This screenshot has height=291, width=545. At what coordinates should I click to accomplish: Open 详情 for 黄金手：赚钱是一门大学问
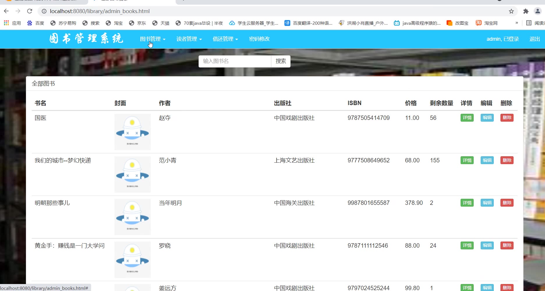(467, 245)
